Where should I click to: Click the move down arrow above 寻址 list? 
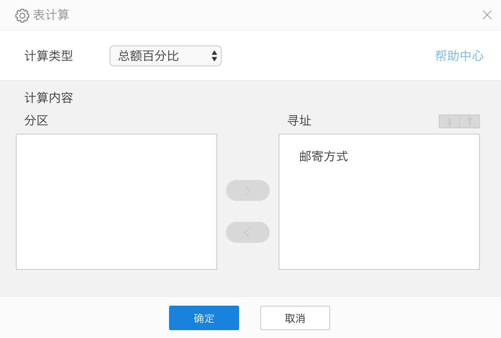(449, 121)
